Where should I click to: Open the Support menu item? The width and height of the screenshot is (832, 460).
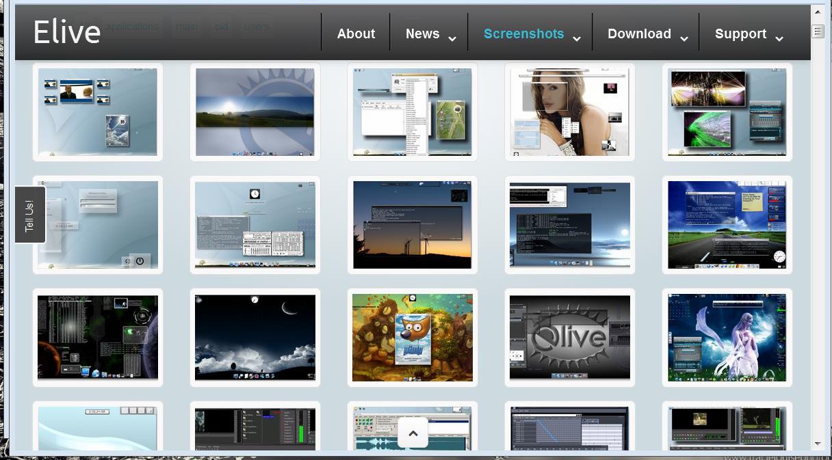(740, 33)
